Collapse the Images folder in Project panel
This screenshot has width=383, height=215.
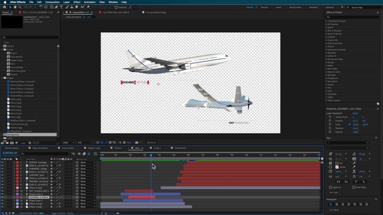click(2, 78)
